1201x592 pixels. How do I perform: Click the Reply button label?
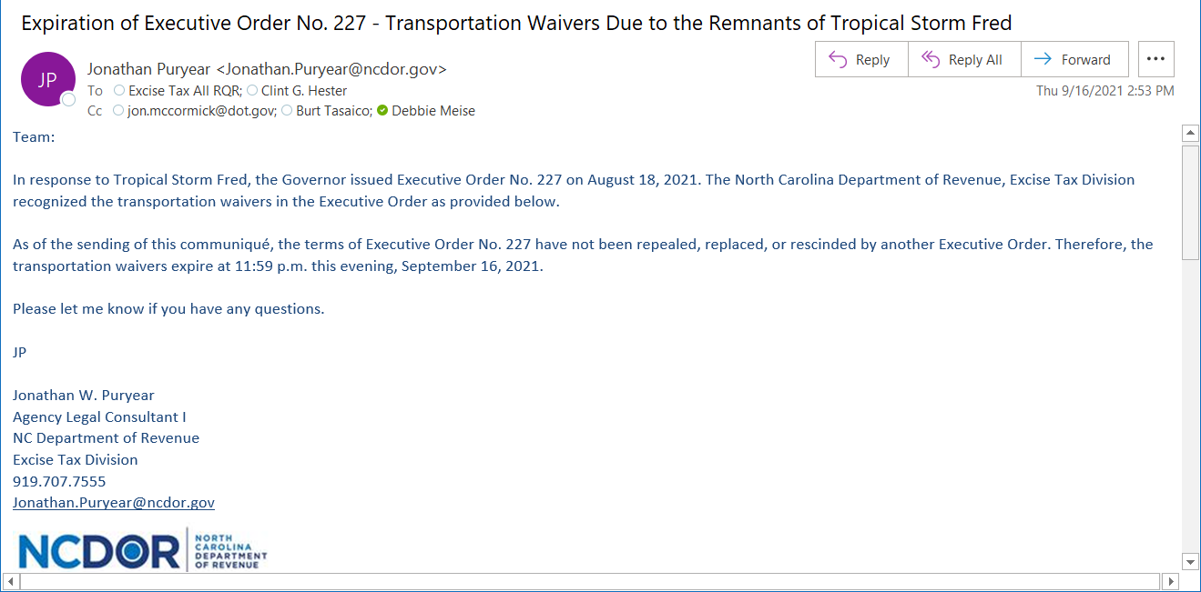[x=872, y=60]
